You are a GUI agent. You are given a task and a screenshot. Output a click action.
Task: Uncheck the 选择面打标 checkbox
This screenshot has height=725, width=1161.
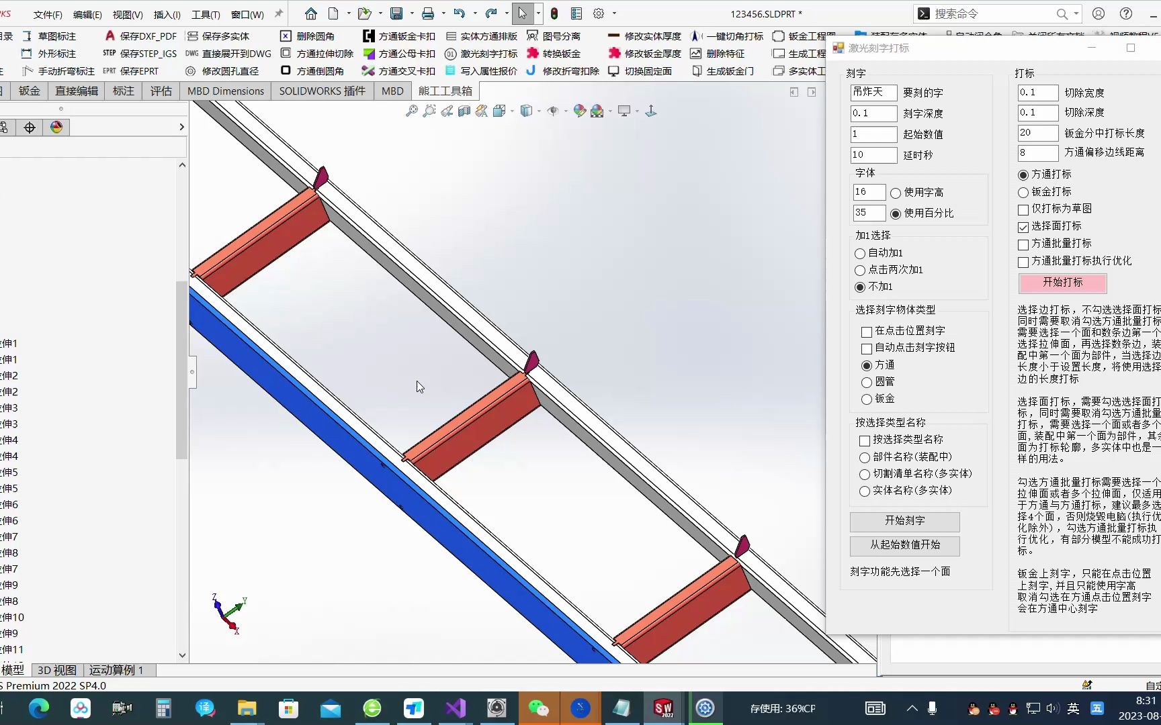click(1023, 226)
